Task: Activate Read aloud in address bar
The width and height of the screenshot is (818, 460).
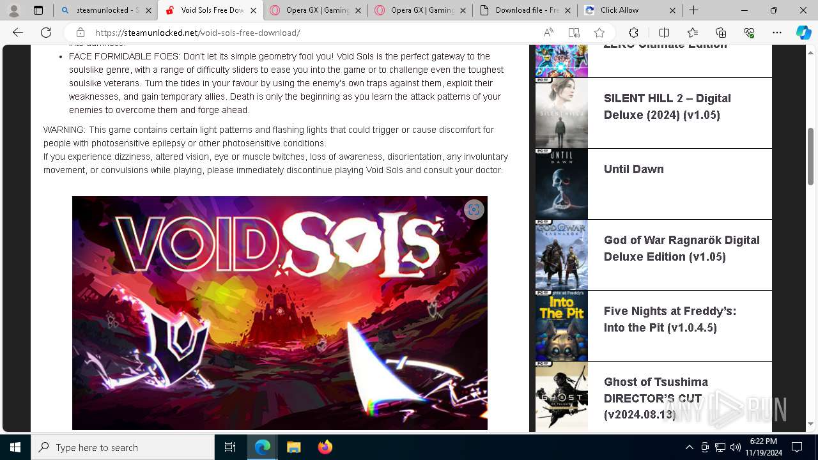Action: [x=548, y=33]
